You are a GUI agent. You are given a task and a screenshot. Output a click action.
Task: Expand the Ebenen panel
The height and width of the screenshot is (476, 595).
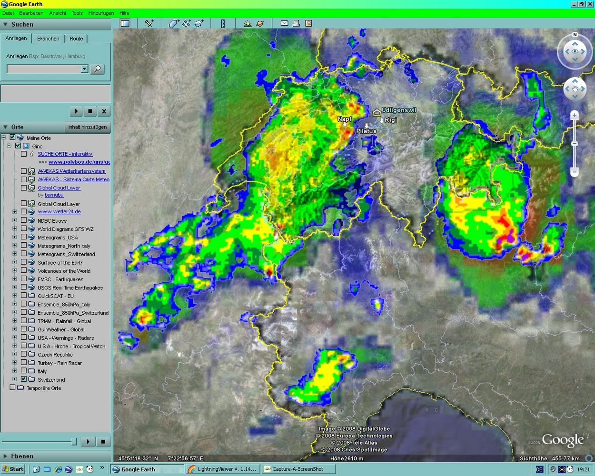[6, 456]
